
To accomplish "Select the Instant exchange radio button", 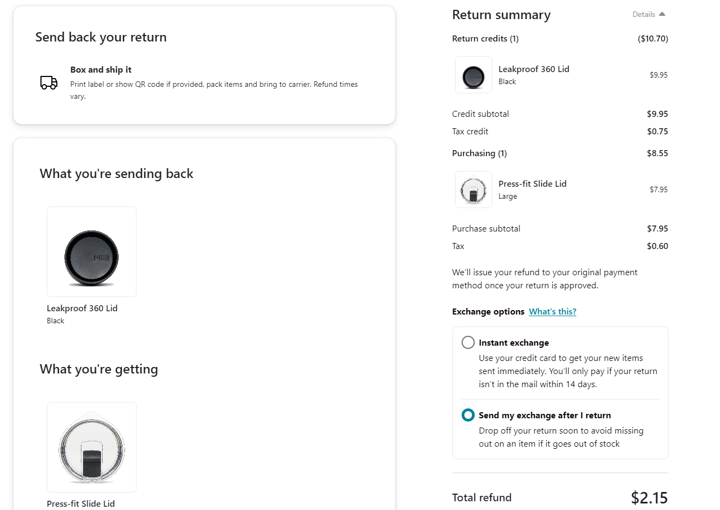I will coord(468,342).
